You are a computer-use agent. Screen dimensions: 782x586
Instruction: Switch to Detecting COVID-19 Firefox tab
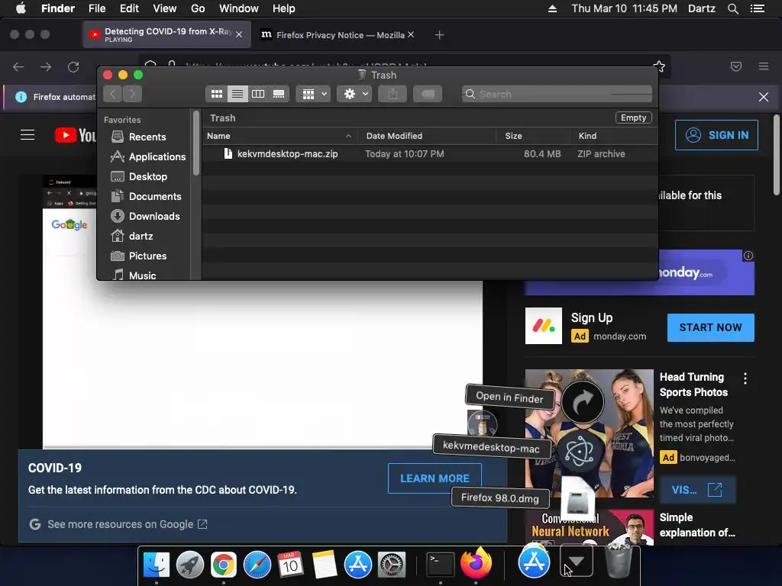(166, 34)
